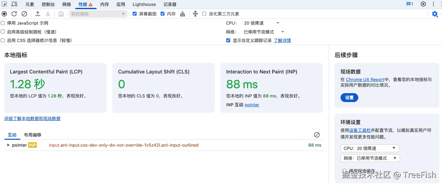Open the CPU 20 倍降速 dropdown at top
Image resolution: width=442 pixels, height=185 pixels.
[x=262, y=23]
